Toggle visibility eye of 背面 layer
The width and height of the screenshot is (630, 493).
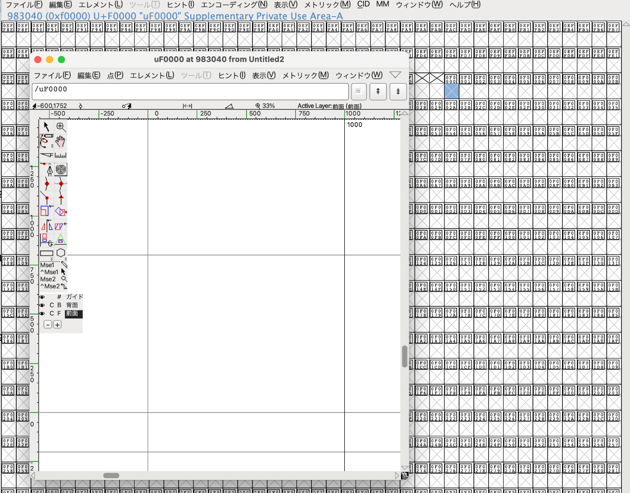42,305
